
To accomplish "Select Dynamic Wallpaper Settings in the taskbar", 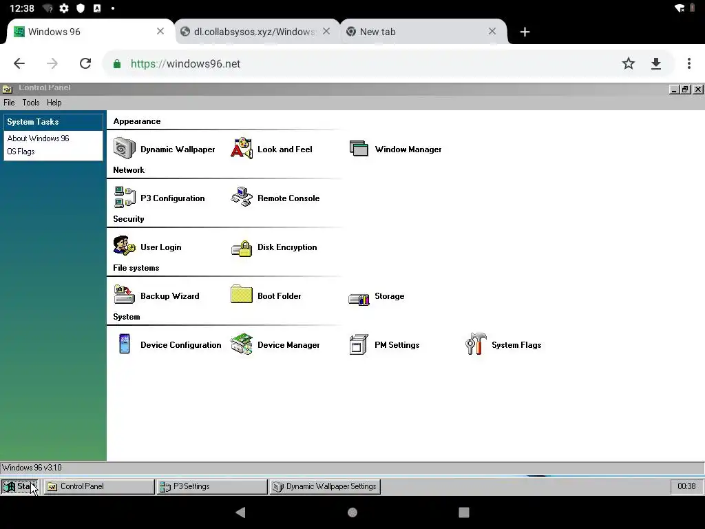I will click(325, 486).
